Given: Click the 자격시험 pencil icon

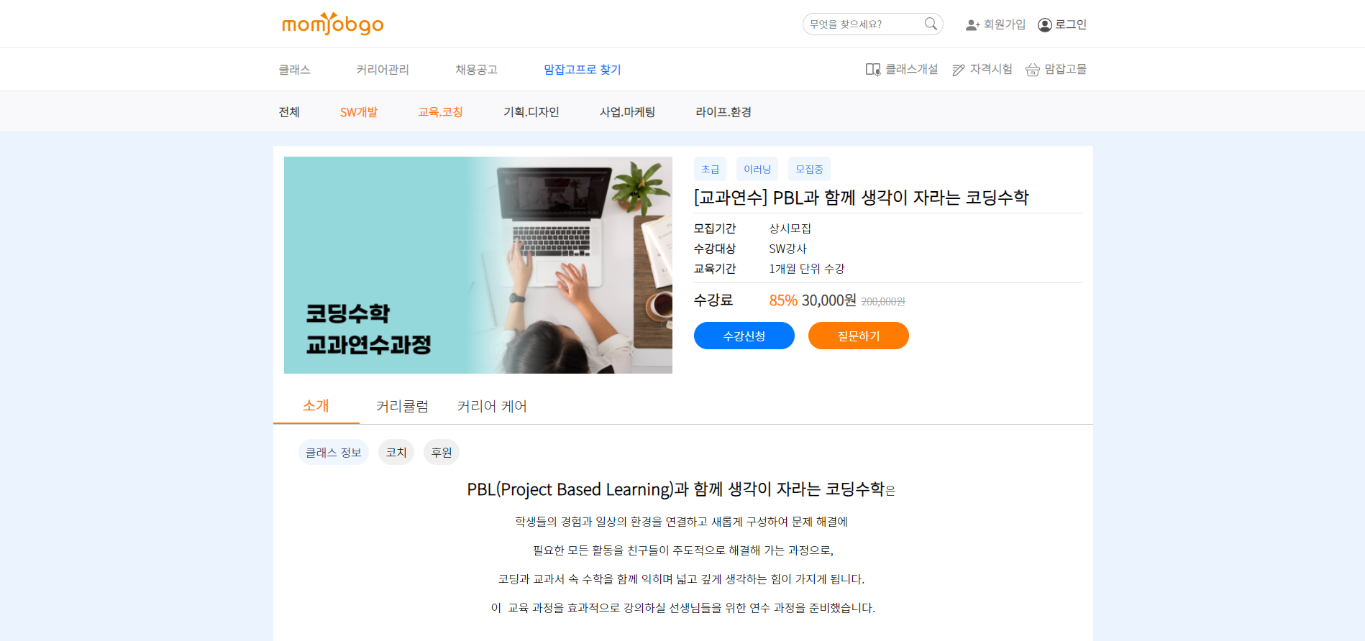Looking at the screenshot, I should (959, 69).
